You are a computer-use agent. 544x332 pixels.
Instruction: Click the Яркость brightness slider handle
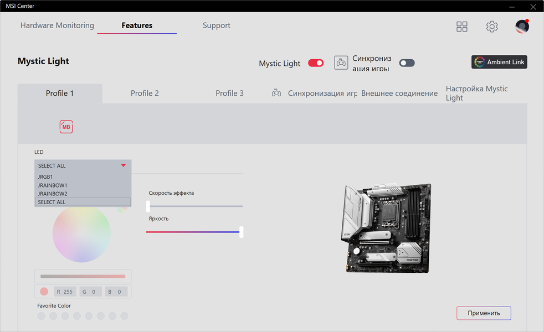coord(241,232)
